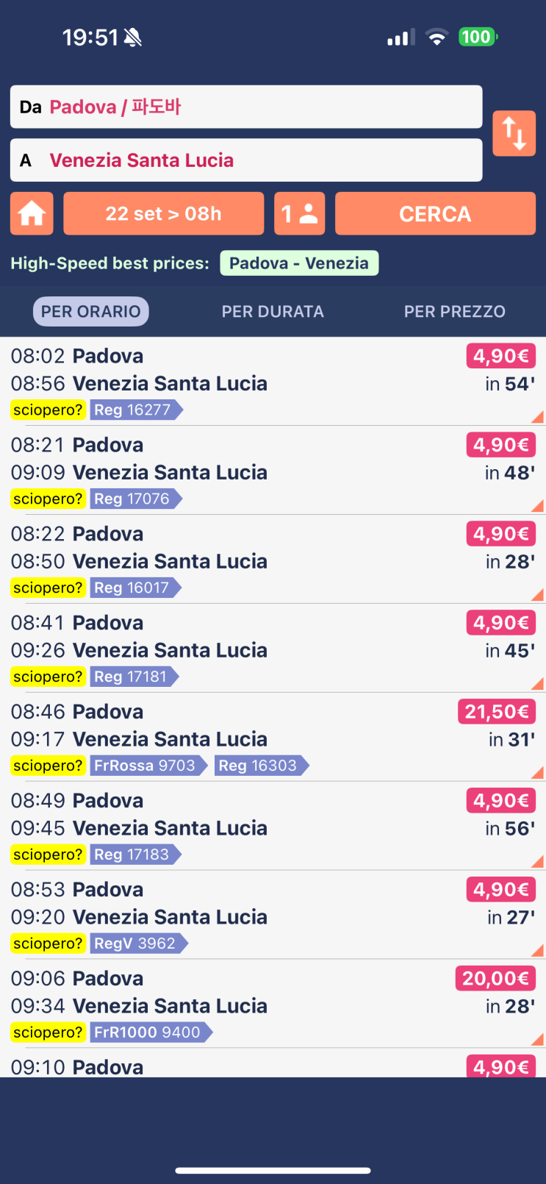Expand details triangle for 09:06 train
546x1184 pixels.
(537, 1040)
